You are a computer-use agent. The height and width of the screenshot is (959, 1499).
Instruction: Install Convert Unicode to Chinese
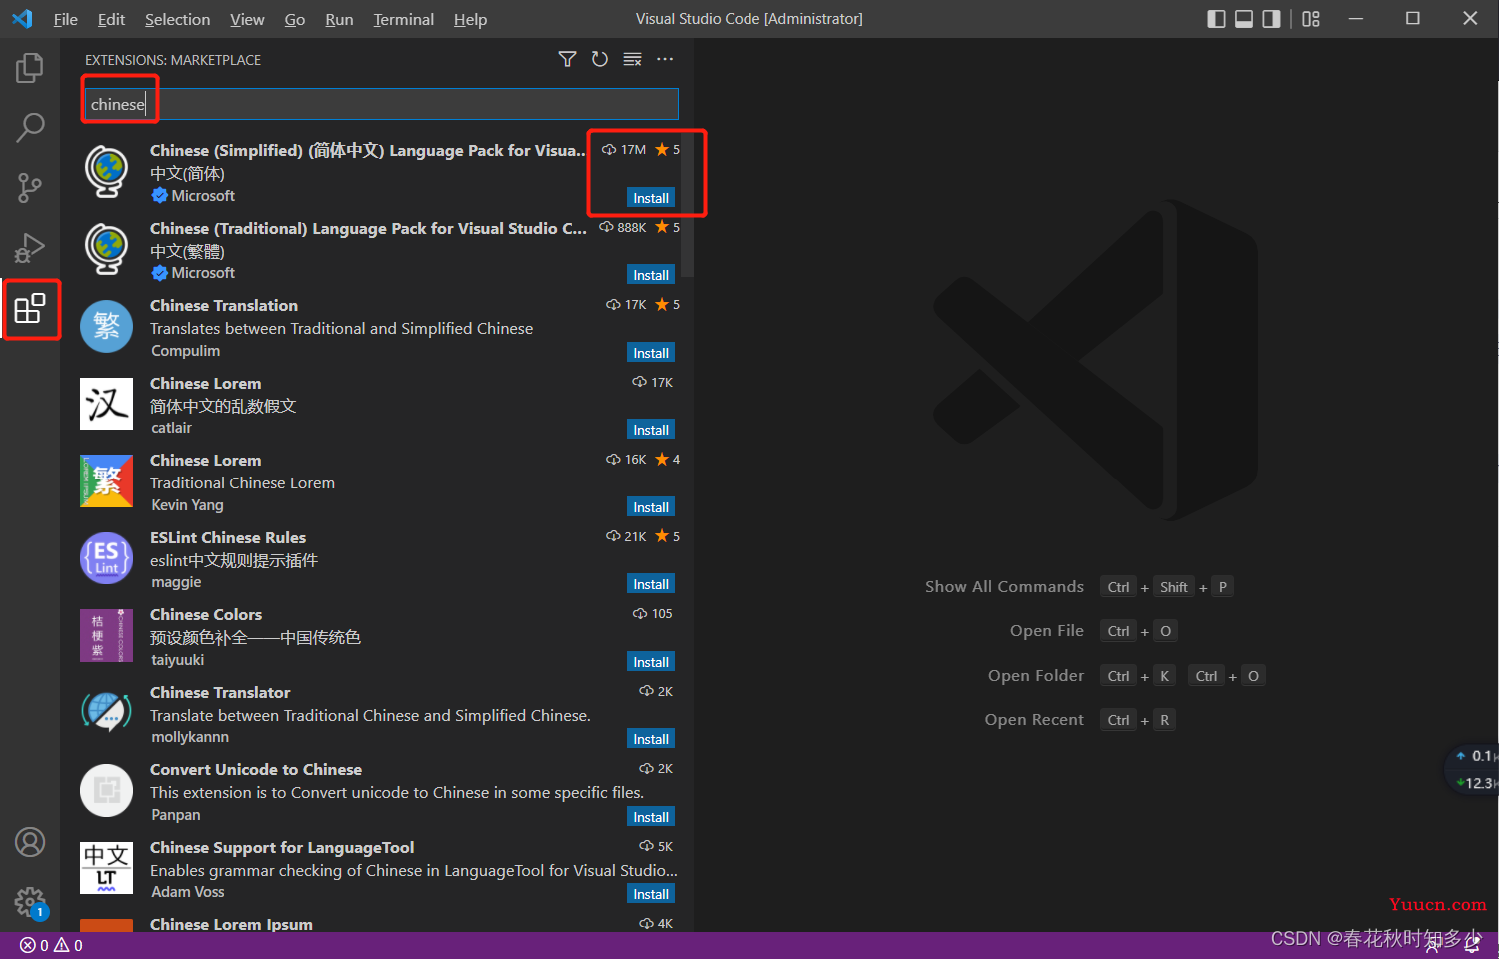tap(651, 817)
